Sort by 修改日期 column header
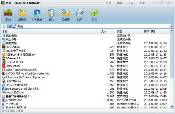The image size is (175, 114). tap(156, 31)
